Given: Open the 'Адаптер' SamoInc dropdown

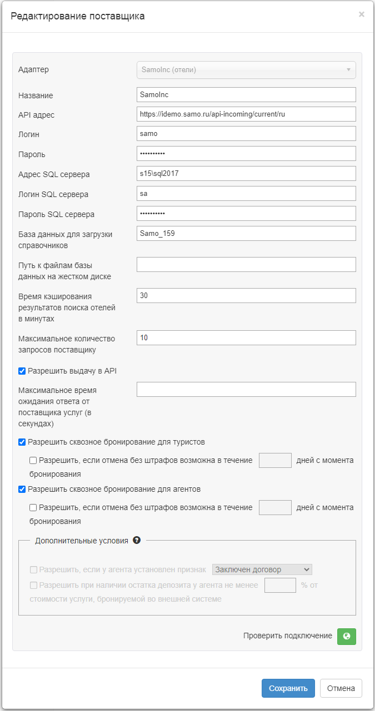Looking at the screenshot, I should (246, 70).
